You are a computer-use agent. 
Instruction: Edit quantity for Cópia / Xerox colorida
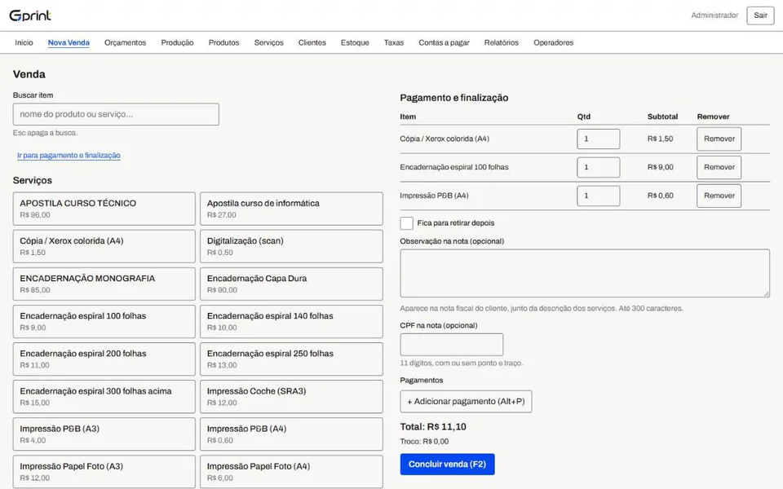598,139
